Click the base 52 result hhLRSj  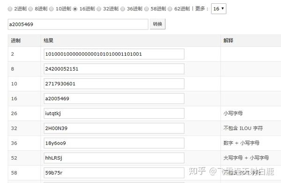point(114,158)
